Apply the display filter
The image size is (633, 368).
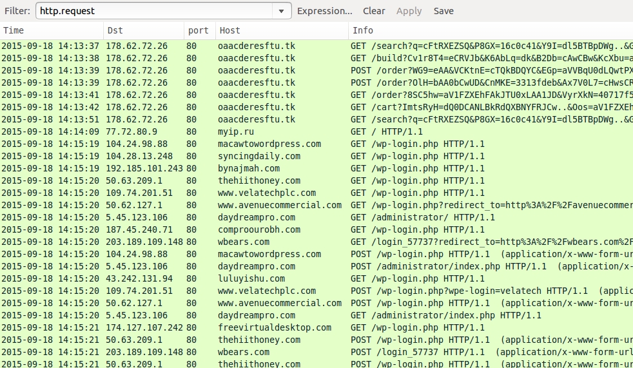coord(409,11)
